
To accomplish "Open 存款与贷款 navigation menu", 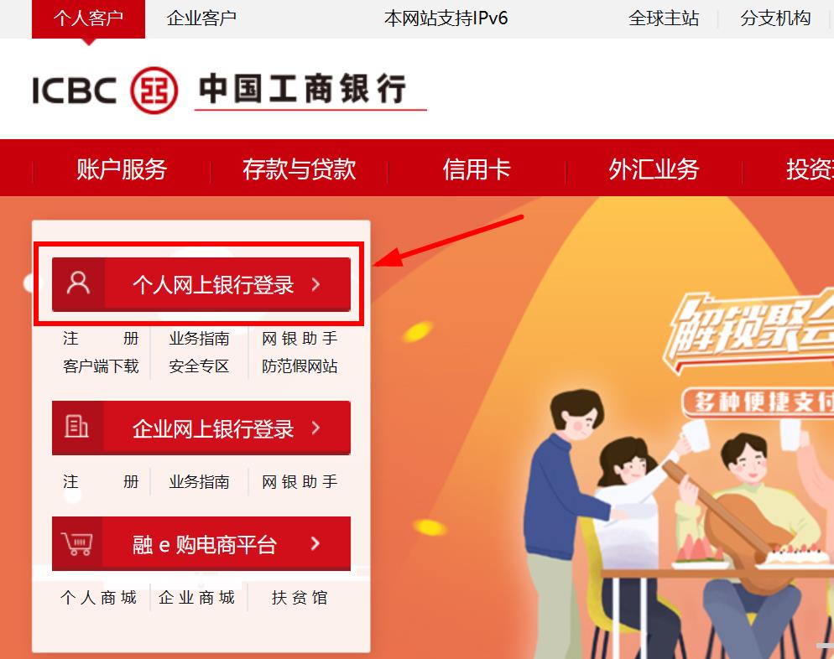I will coord(300,169).
